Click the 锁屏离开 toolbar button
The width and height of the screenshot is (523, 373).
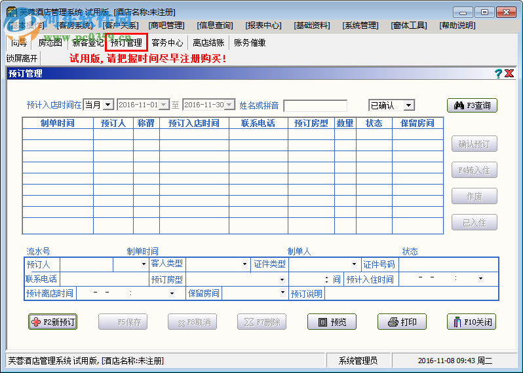pyautogui.click(x=22, y=59)
